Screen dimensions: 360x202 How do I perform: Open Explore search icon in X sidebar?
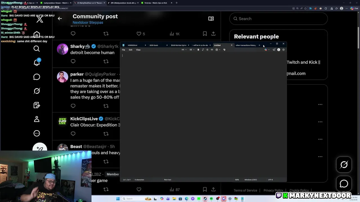pyautogui.click(x=37, y=49)
